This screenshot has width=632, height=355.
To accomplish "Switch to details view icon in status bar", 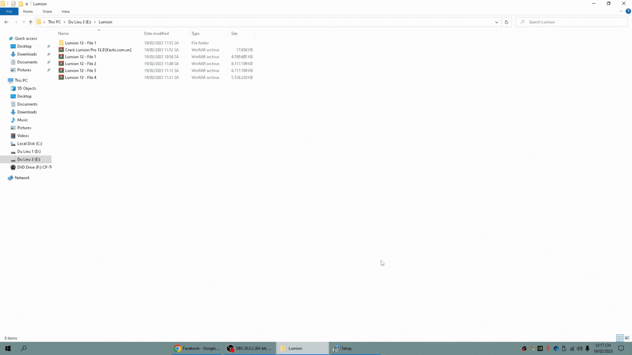I will 619,338.
